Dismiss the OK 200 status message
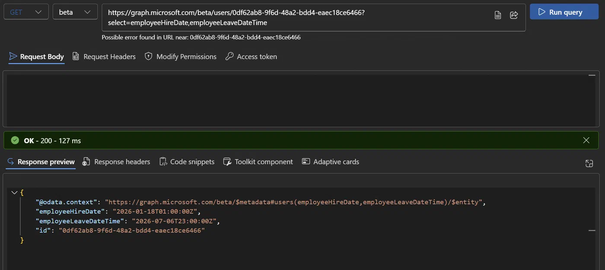This screenshot has width=605, height=270. 586,140
